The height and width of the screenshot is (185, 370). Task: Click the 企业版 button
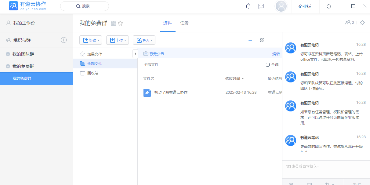coord(305,6)
